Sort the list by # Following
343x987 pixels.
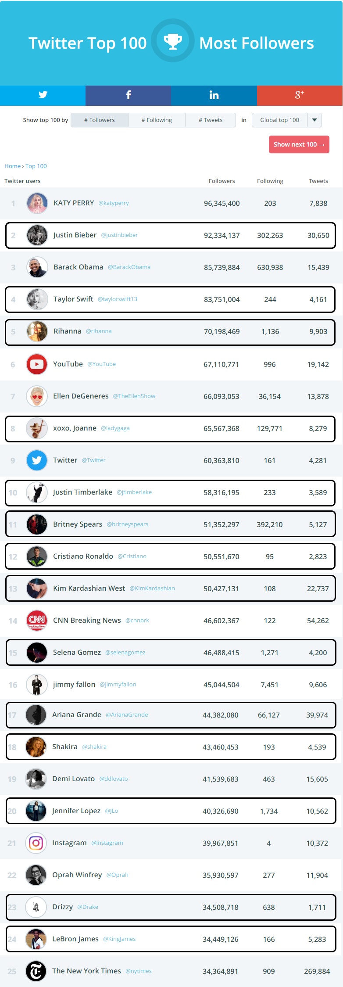(157, 120)
